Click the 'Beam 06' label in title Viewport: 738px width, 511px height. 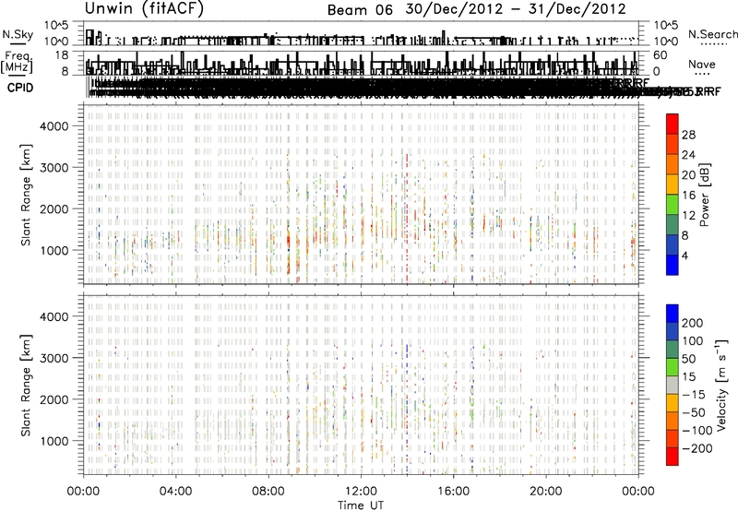[360, 10]
